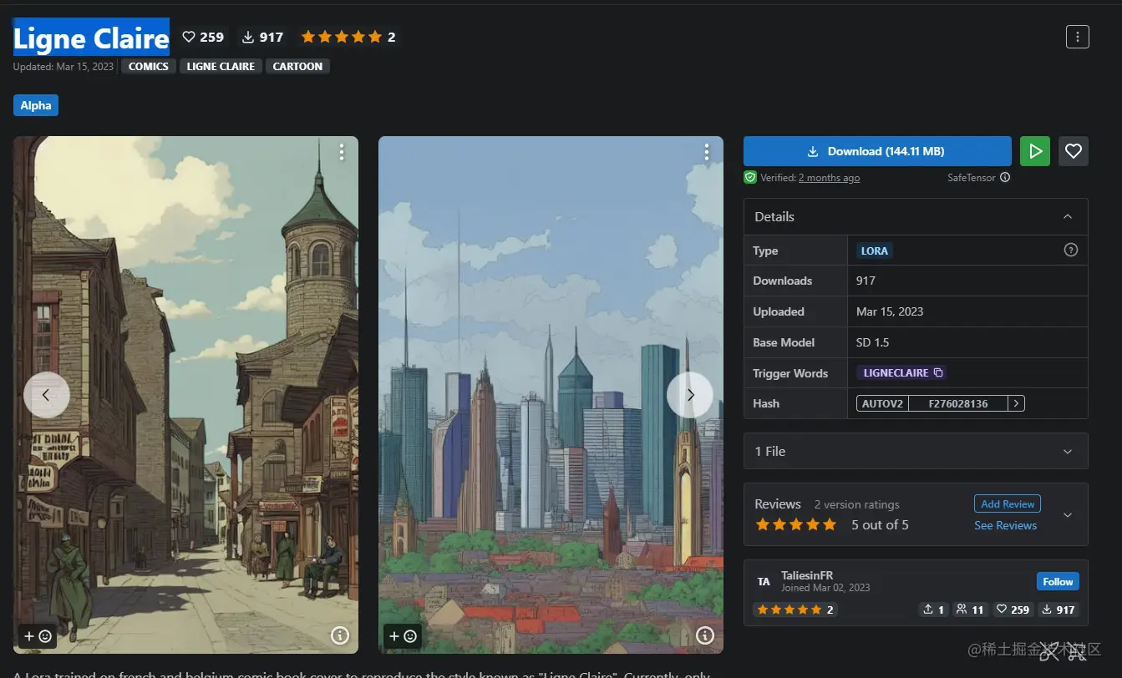Click TaliesinFR's downloads count 917
Viewport: 1122px width, 678px height.
pyautogui.click(x=1058, y=610)
